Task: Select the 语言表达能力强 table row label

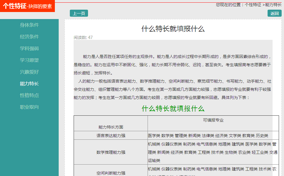Action: 111,136
